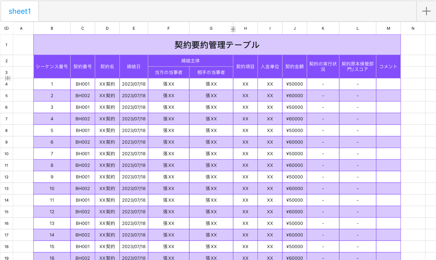Click 2023/07/18 in sequence row 3
The width and height of the screenshot is (436, 260).
[134, 107]
